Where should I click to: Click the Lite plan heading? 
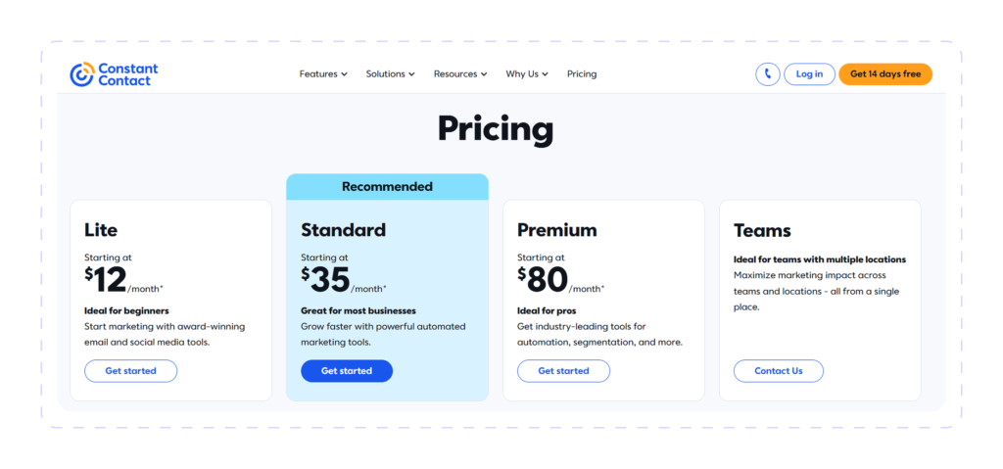click(x=101, y=230)
